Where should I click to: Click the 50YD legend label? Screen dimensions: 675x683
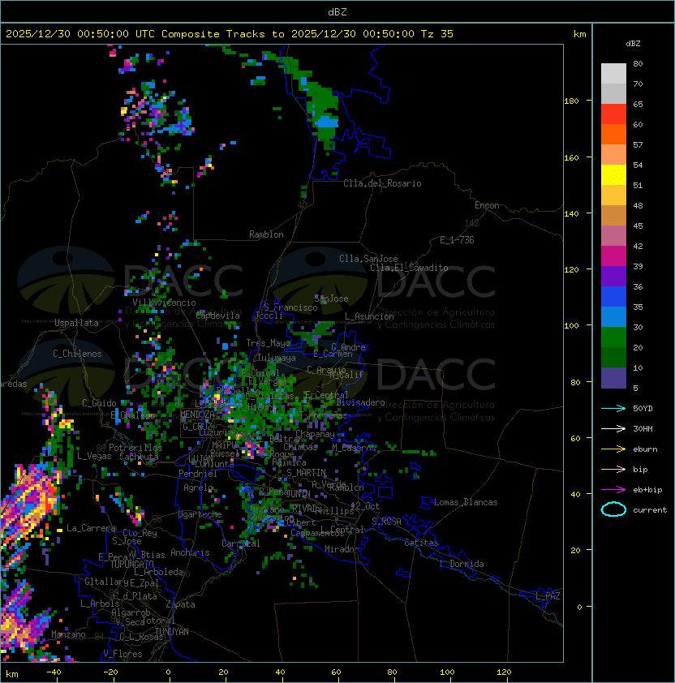pyautogui.click(x=643, y=408)
